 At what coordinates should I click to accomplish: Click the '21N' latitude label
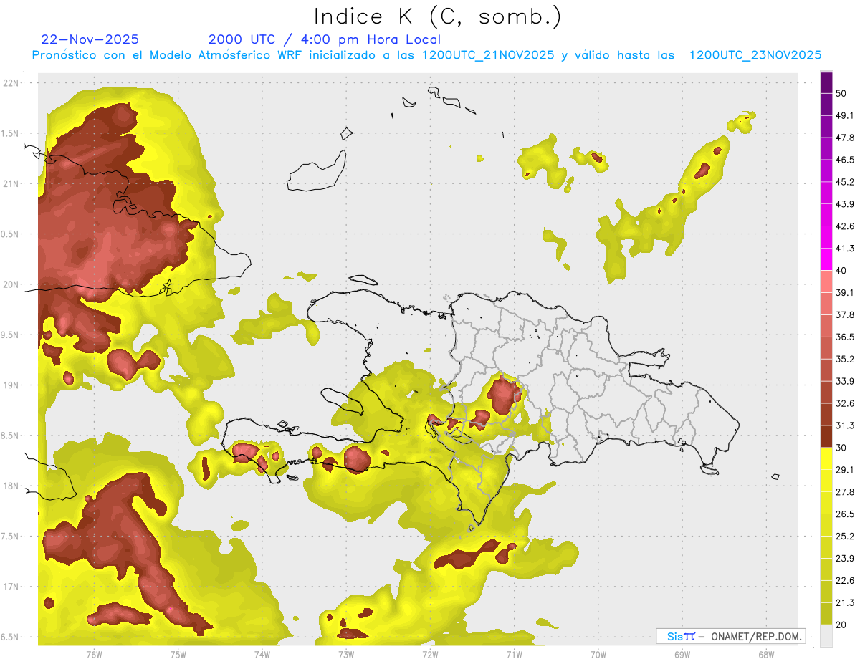tap(11, 184)
